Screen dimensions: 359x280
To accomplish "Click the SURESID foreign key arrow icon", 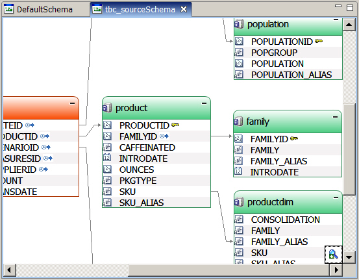I will pos(48,158).
